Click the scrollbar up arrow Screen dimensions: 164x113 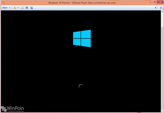(162, 12)
